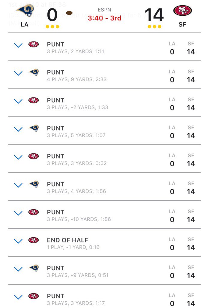The width and height of the screenshot is (209, 308).
Task: Expand the 3 plays, 4 yards drive
Action: [x=18, y=185]
